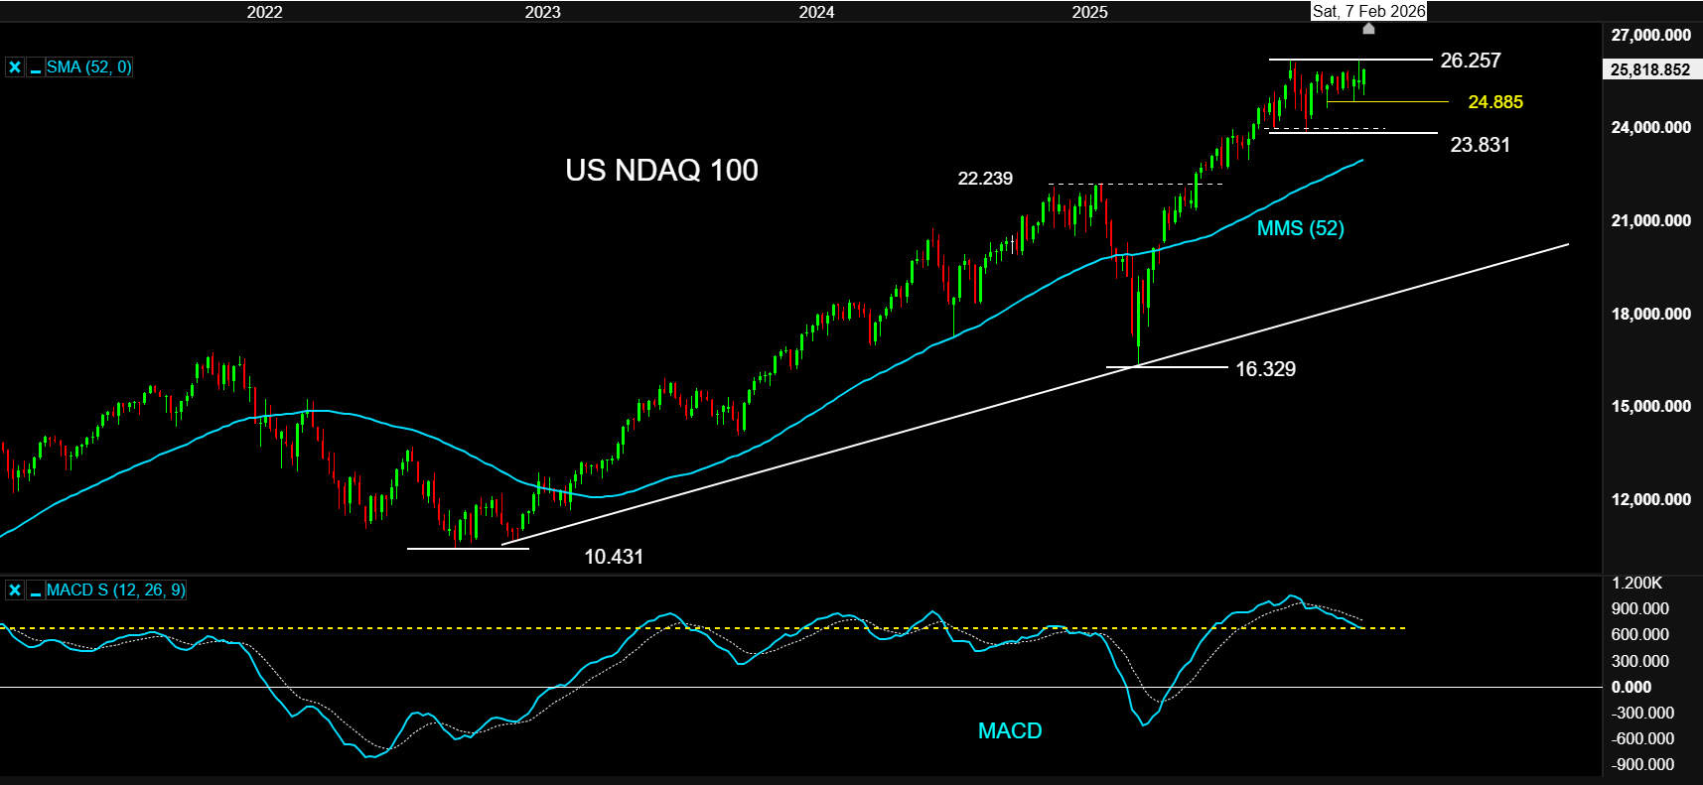Click the 12,000.000 price axis label
Image resolution: width=1703 pixels, height=785 pixels.
tap(1650, 499)
